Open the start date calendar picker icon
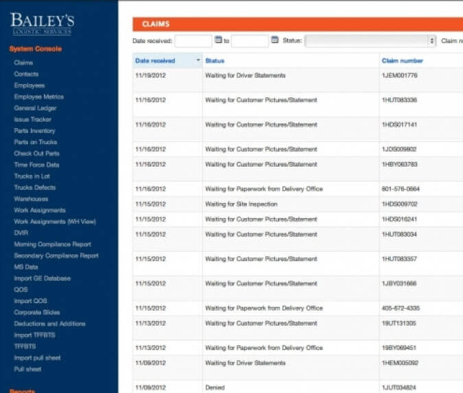Screen dimensions: 463x393 218,40
